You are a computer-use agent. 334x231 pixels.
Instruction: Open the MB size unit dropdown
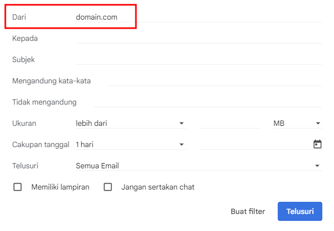(297, 123)
